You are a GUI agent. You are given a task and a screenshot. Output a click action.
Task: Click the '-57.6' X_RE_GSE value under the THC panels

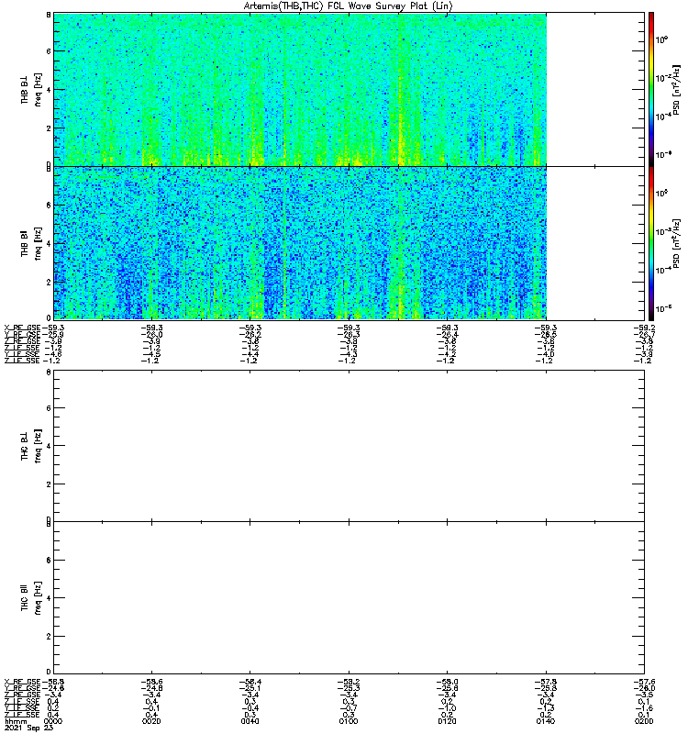(644, 682)
